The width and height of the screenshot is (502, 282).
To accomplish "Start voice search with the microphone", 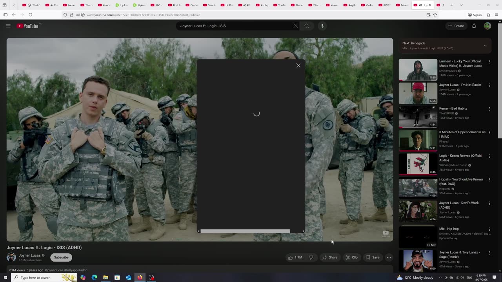I will [x=322, y=26].
